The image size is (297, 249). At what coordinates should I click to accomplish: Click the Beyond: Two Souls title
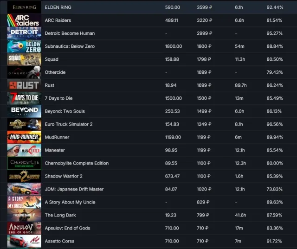coord(65,111)
